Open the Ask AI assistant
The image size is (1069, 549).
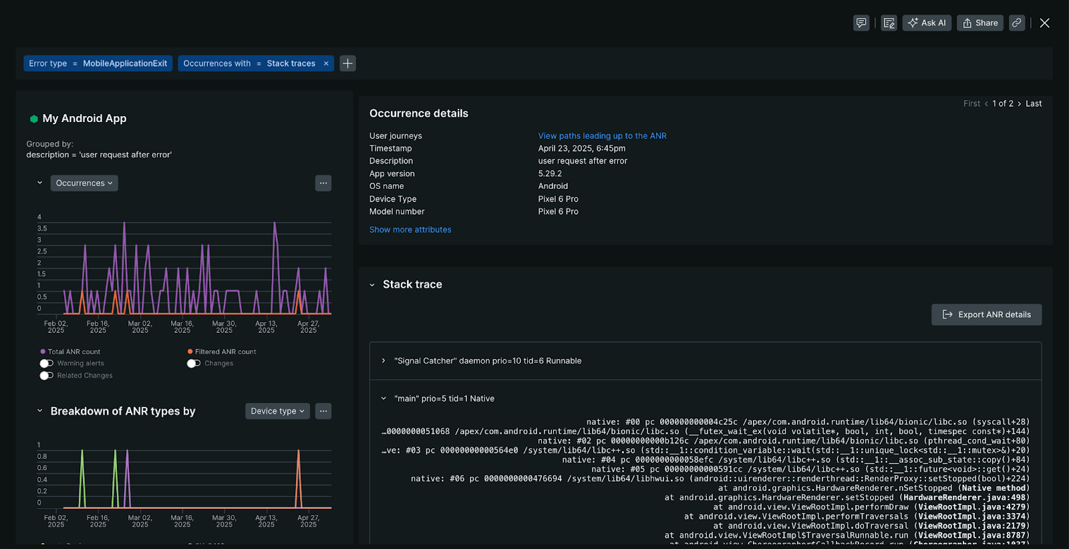[x=927, y=23]
